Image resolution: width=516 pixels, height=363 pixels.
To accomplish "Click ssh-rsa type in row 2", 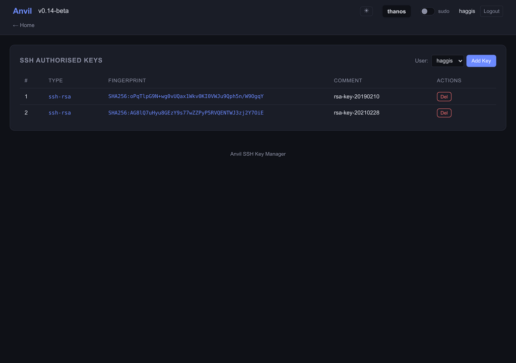I will 59,112.
